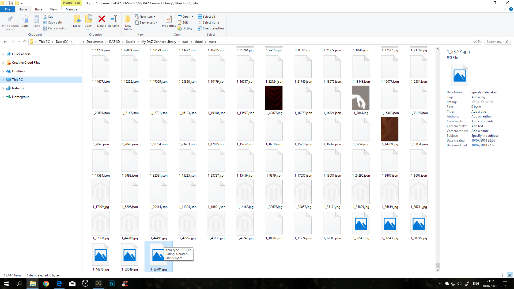The height and width of the screenshot is (289, 514).
Task: Click Invert selection button
Action: [x=213, y=28]
